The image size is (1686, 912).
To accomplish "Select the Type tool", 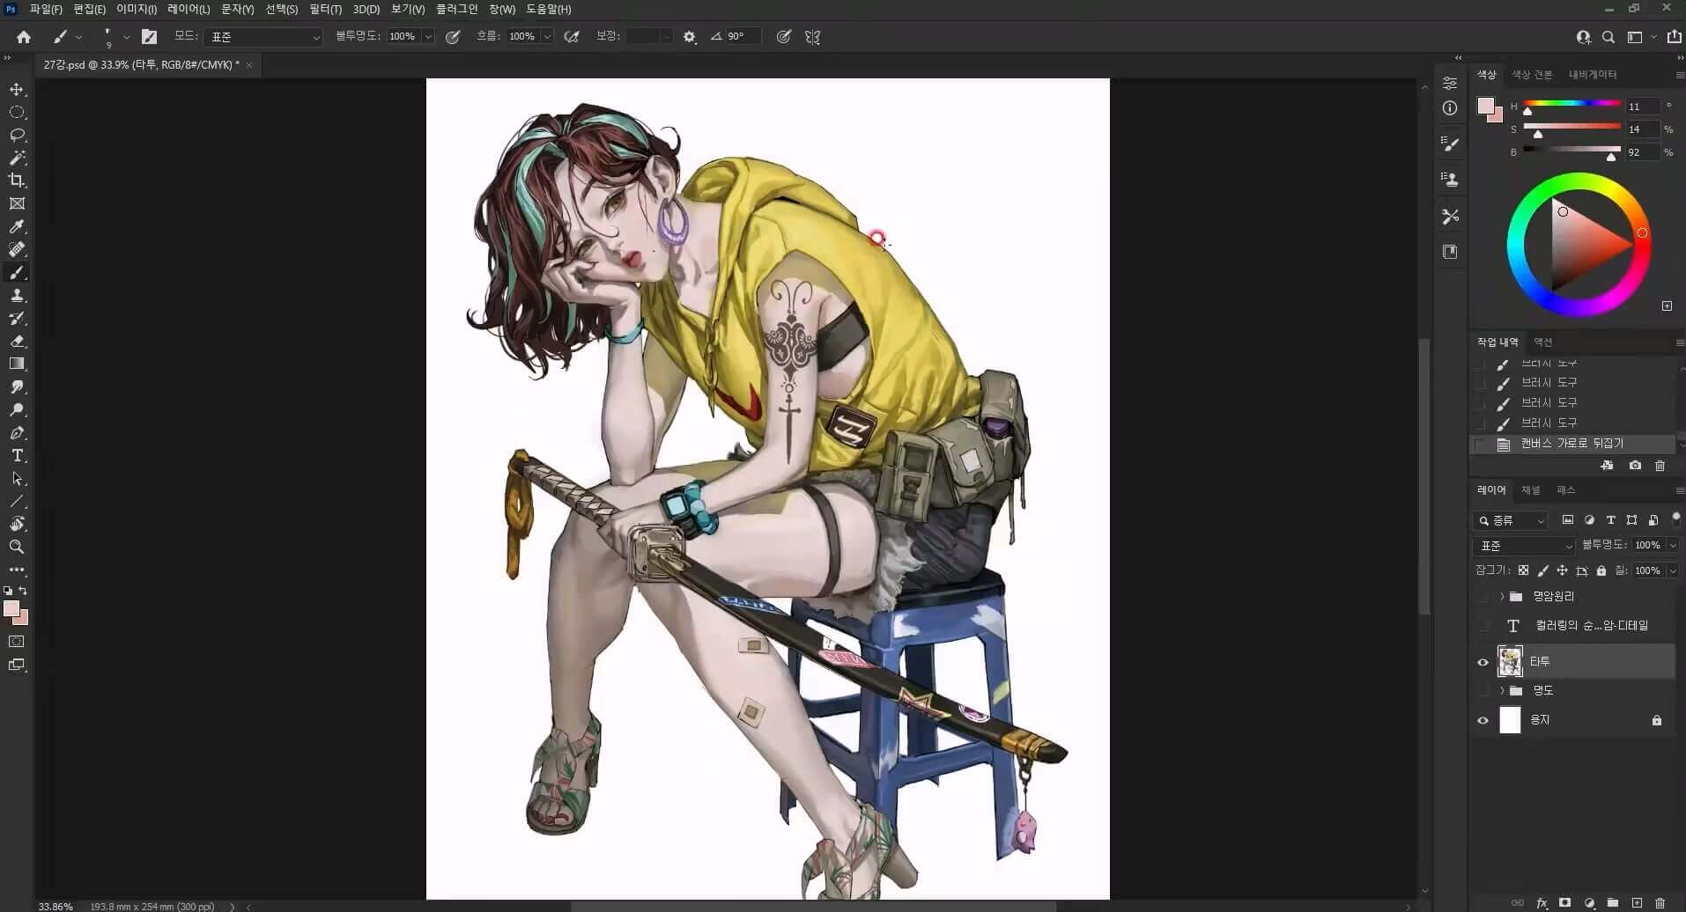I will 17,455.
